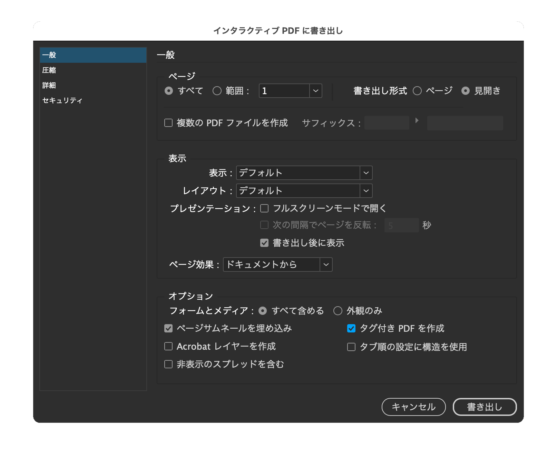This screenshot has height=469, width=557.
Task: Click the page flip seconds field
Action: click(401, 225)
